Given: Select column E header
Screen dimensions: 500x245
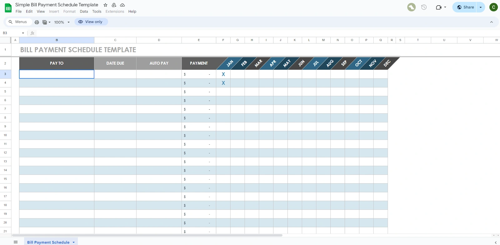Looking at the screenshot, I should tap(199, 40).
